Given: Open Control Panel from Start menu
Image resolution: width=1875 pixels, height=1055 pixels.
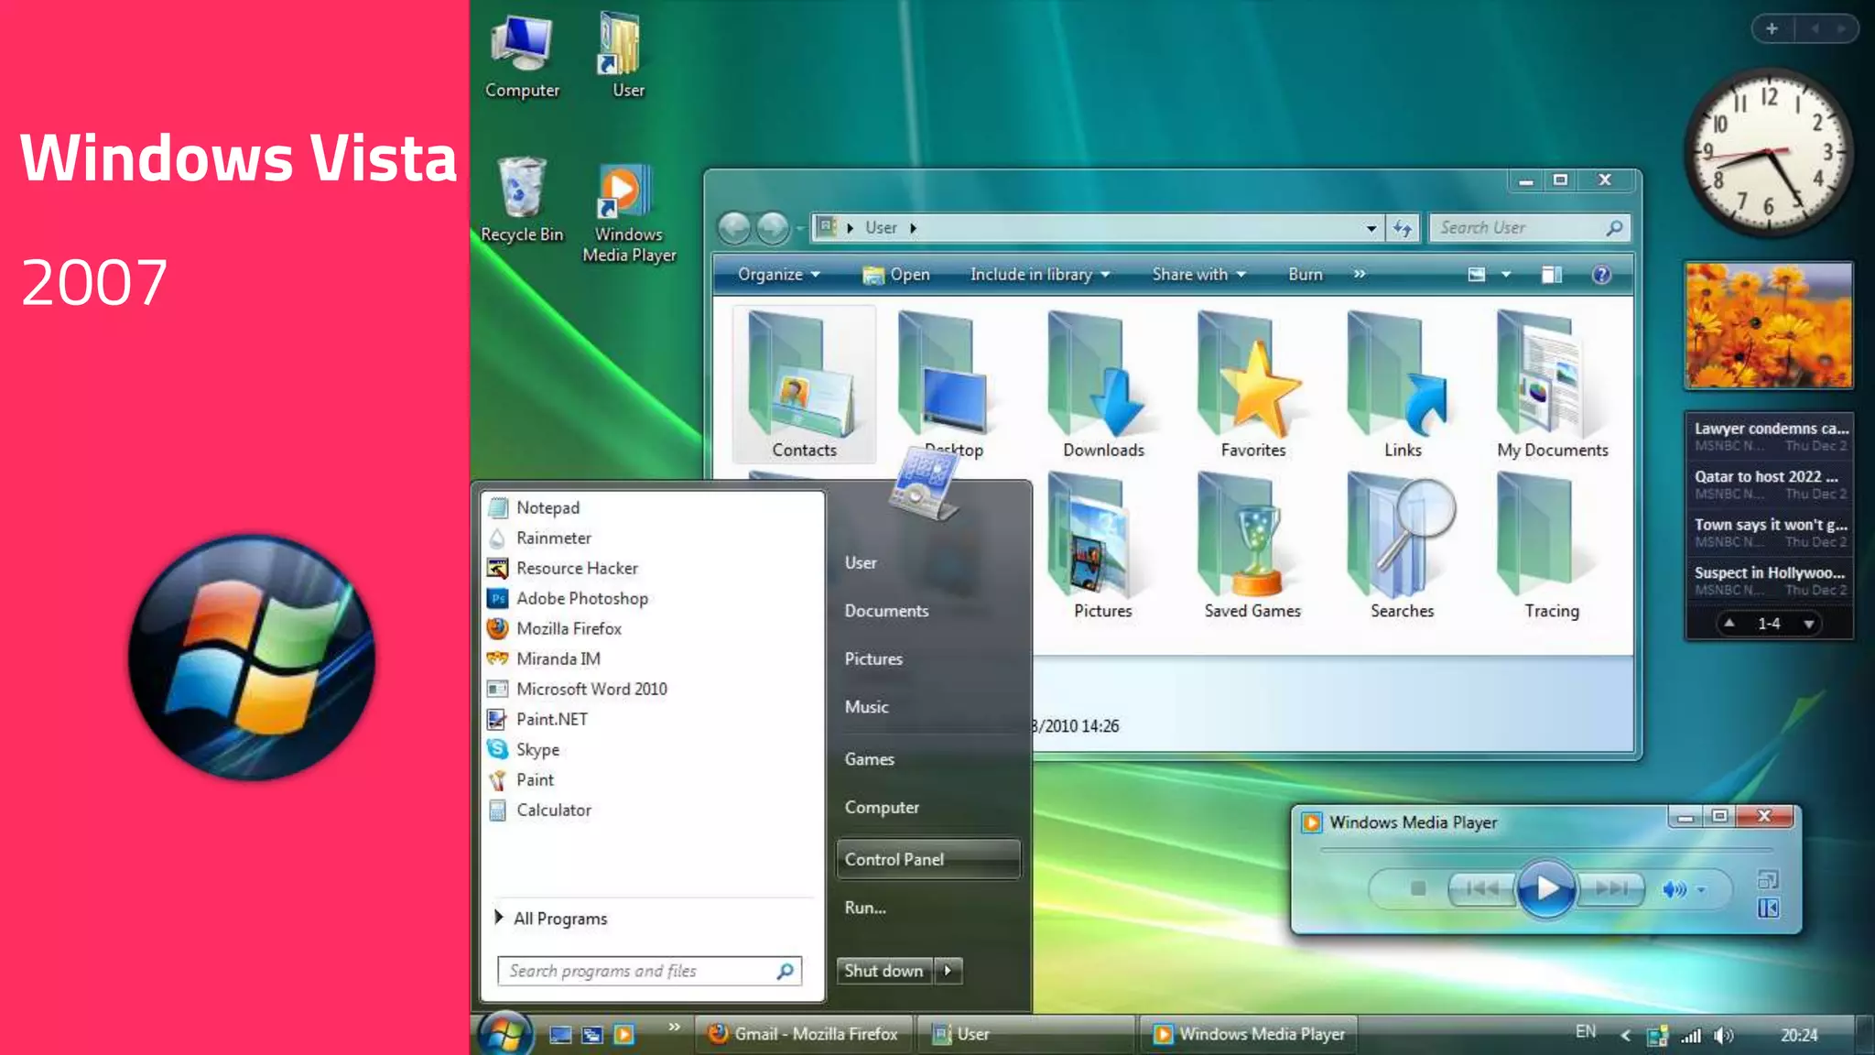Looking at the screenshot, I should (927, 859).
